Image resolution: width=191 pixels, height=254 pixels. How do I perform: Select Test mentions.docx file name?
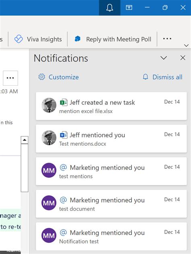[83, 144]
